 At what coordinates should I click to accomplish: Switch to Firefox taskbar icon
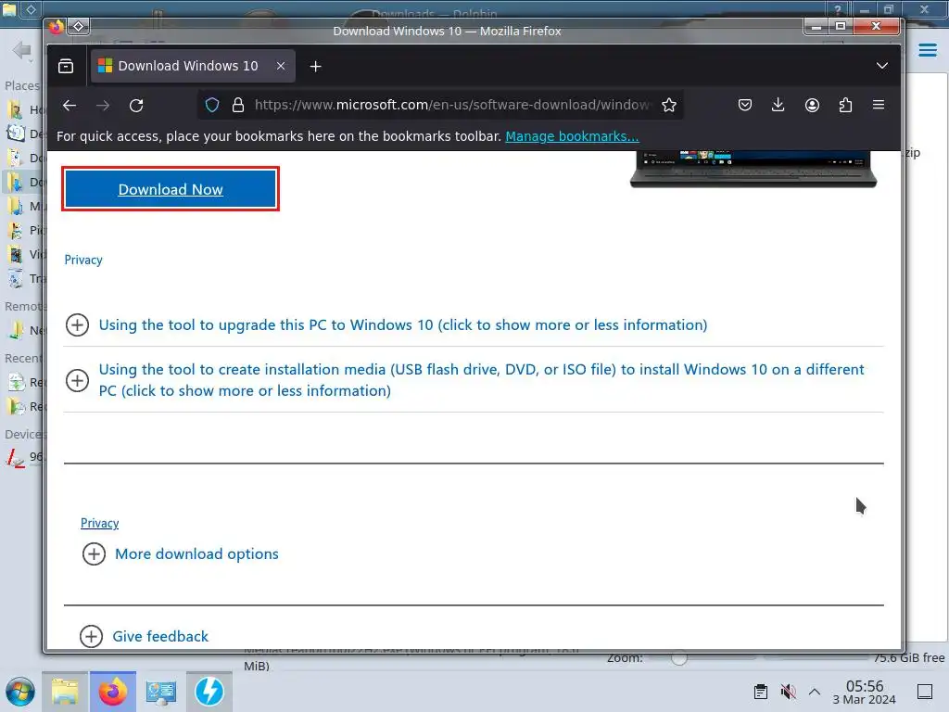(113, 692)
